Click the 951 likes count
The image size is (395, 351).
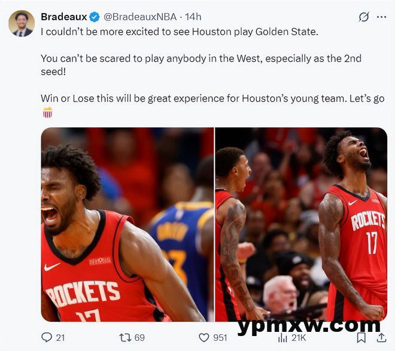click(220, 337)
